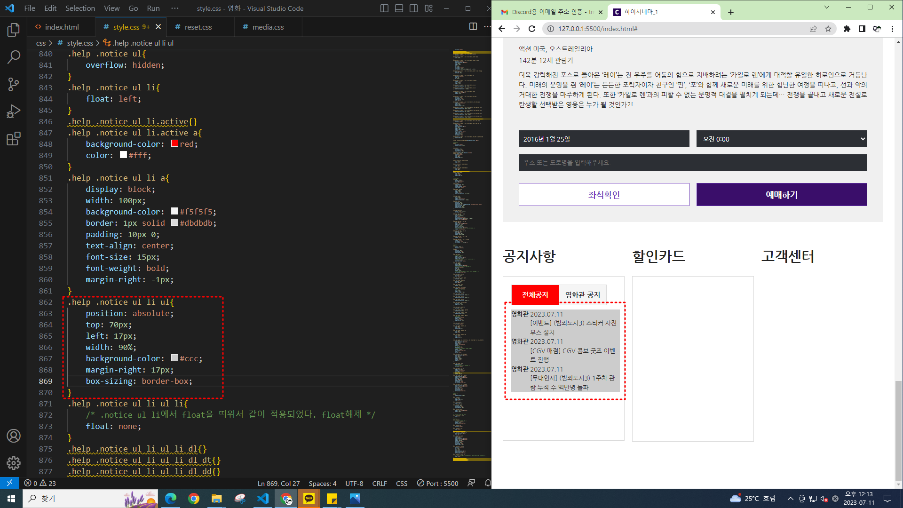Screen dimensions: 903x508
Task: Open the Extensions view
Action: point(14,139)
